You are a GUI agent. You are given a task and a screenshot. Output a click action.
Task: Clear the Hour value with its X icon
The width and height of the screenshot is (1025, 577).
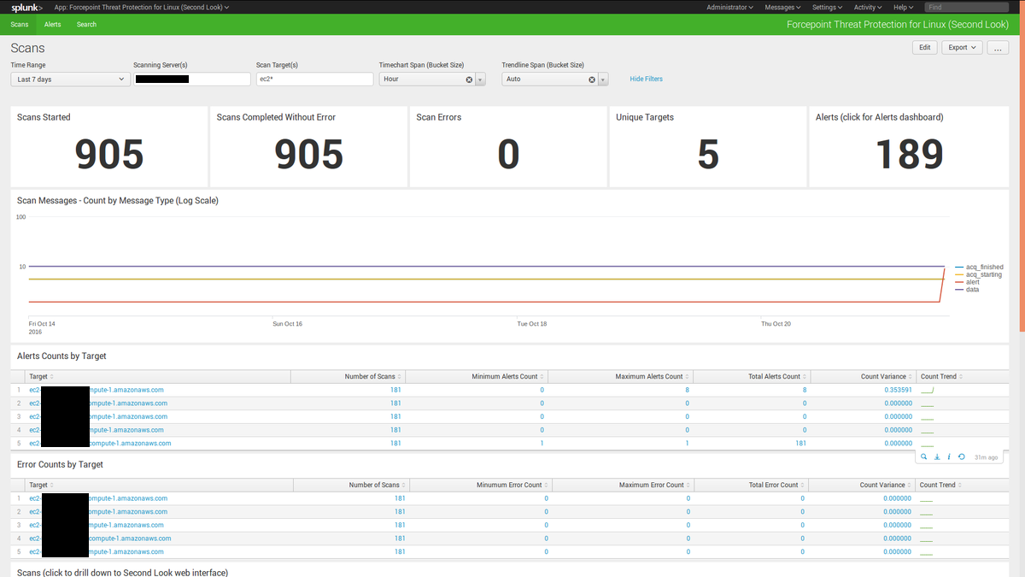468,79
